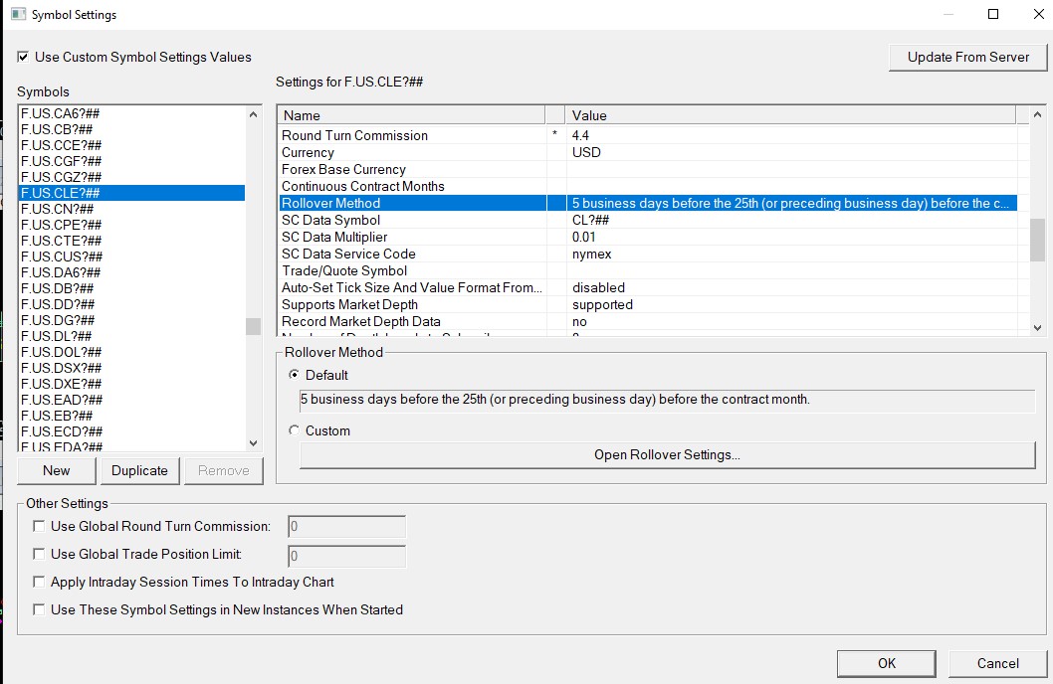Viewport: 1053px width, 684px height.
Task: Enable Use Global Trade Position Limit
Action: (39, 554)
